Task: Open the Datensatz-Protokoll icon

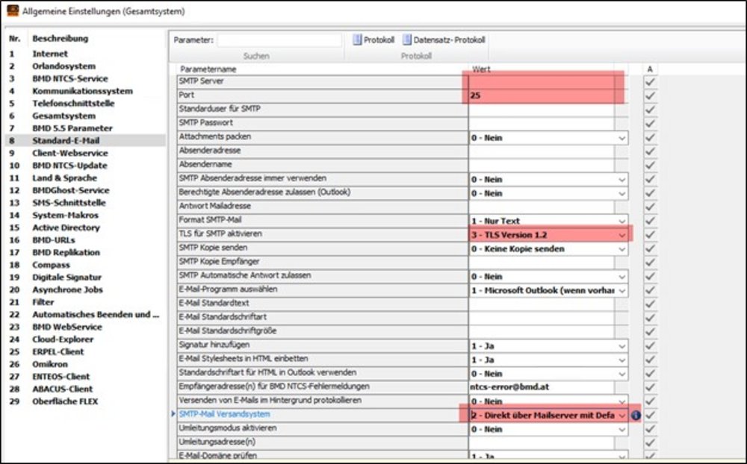Action: [407, 40]
